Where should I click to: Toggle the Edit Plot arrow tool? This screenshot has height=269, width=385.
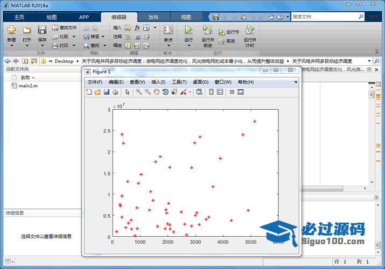[x=127, y=92]
